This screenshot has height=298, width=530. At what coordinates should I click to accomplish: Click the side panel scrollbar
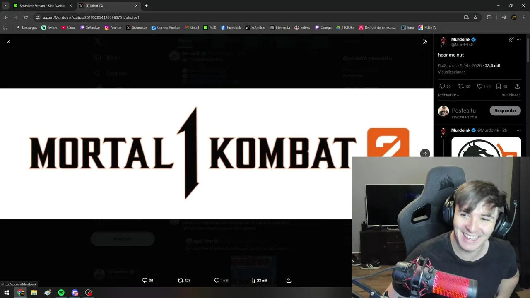(528, 50)
